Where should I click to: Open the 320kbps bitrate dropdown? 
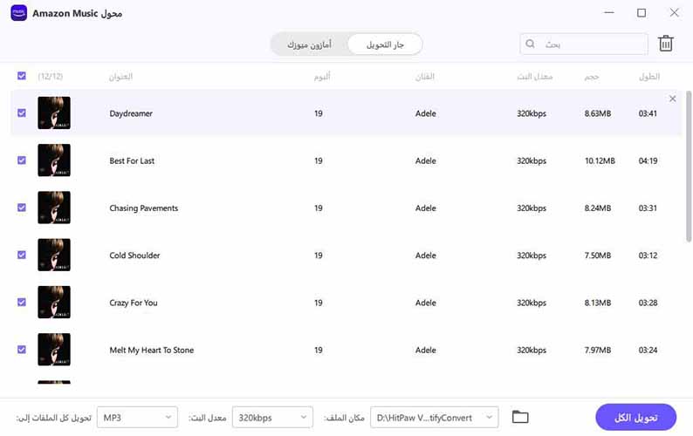(x=272, y=418)
